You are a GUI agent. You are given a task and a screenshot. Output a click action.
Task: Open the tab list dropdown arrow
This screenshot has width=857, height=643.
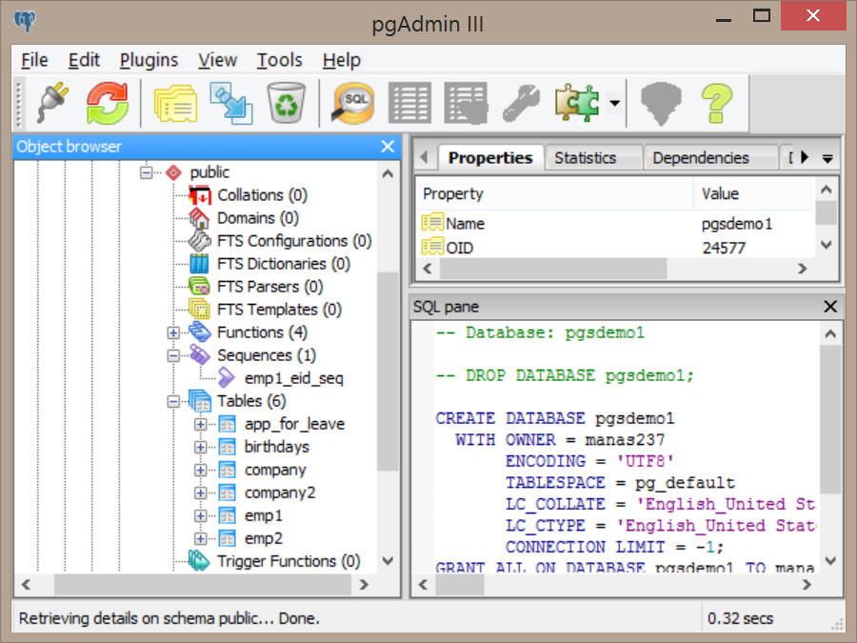pos(827,158)
